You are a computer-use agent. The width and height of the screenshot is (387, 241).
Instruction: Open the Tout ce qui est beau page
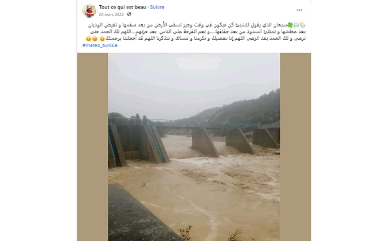(123, 7)
